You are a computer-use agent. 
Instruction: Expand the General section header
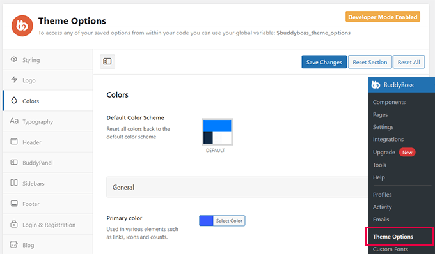237,187
